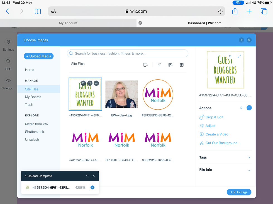
Task: Click the Adjust action
Action: (208, 125)
